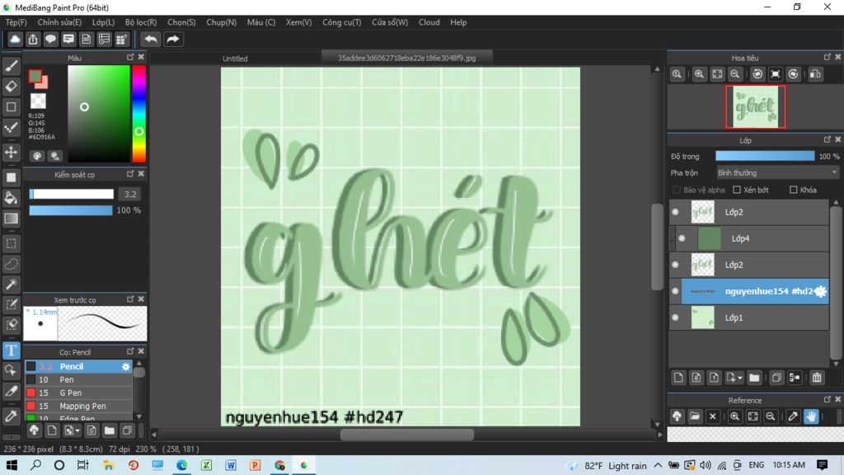The height and width of the screenshot is (475, 844).
Task: Select the rectangular Select tool
Action: [11, 243]
